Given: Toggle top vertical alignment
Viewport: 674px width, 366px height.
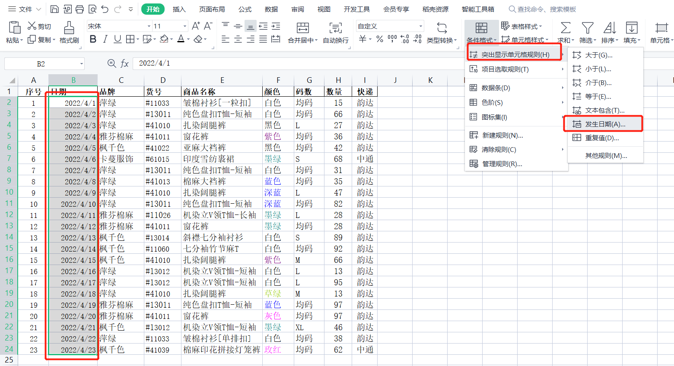Looking at the screenshot, I should pyautogui.click(x=226, y=26).
